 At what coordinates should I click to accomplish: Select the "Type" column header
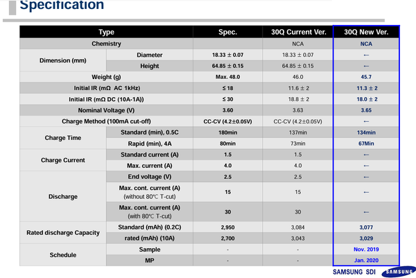point(106,32)
